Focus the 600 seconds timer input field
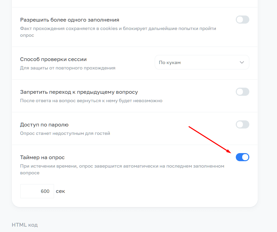 click(37, 191)
